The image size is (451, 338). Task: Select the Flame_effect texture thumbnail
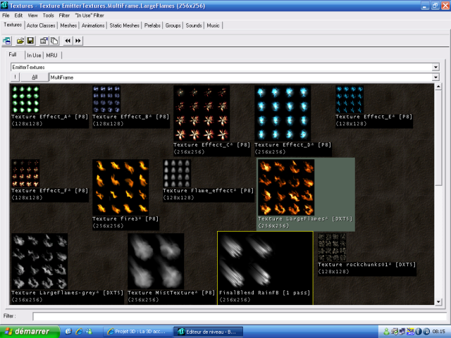pyautogui.click(x=177, y=173)
